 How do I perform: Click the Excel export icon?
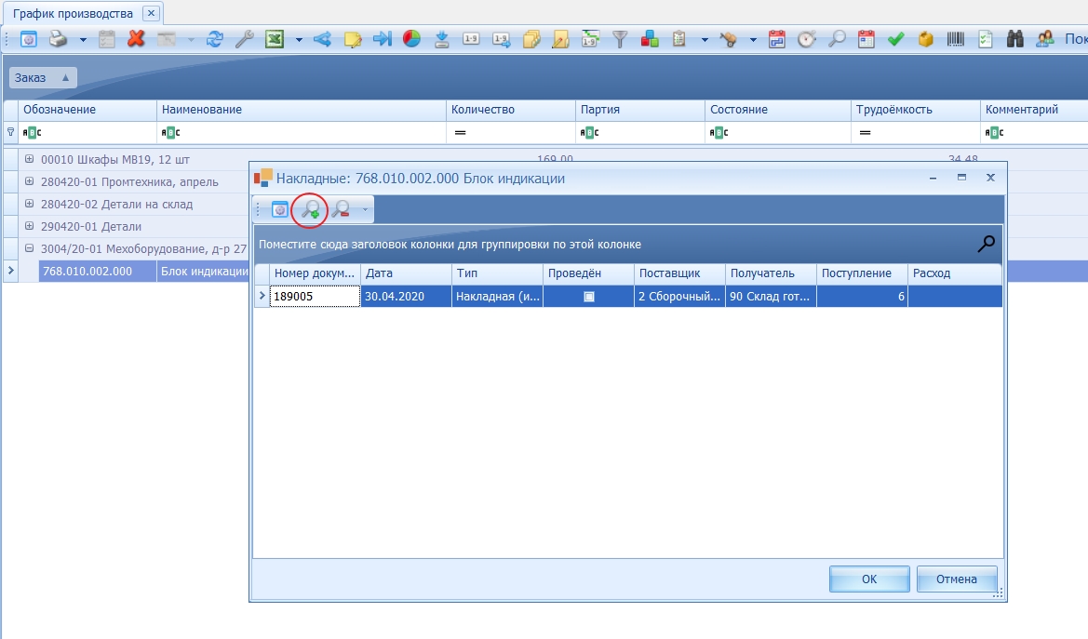tap(275, 39)
